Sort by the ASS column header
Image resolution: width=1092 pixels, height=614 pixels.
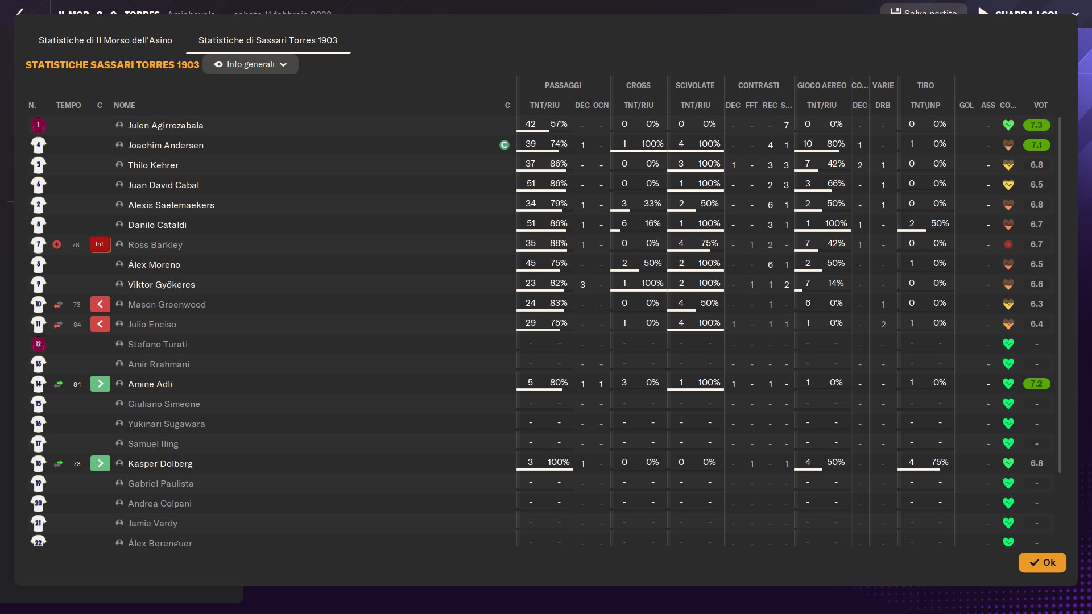tap(988, 105)
